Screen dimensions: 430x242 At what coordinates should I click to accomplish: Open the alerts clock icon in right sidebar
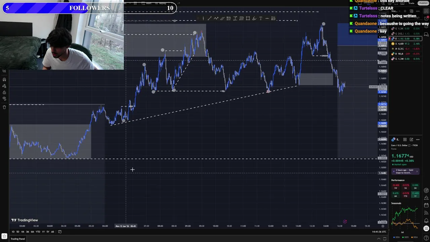pos(426,18)
